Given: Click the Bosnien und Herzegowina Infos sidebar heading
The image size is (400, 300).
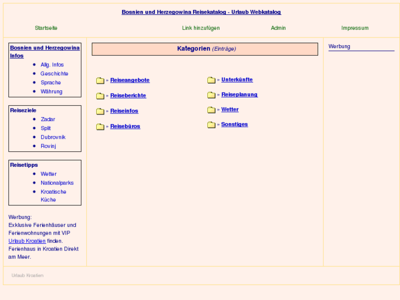Looking at the screenshot, I should click(x=45, y=52).
